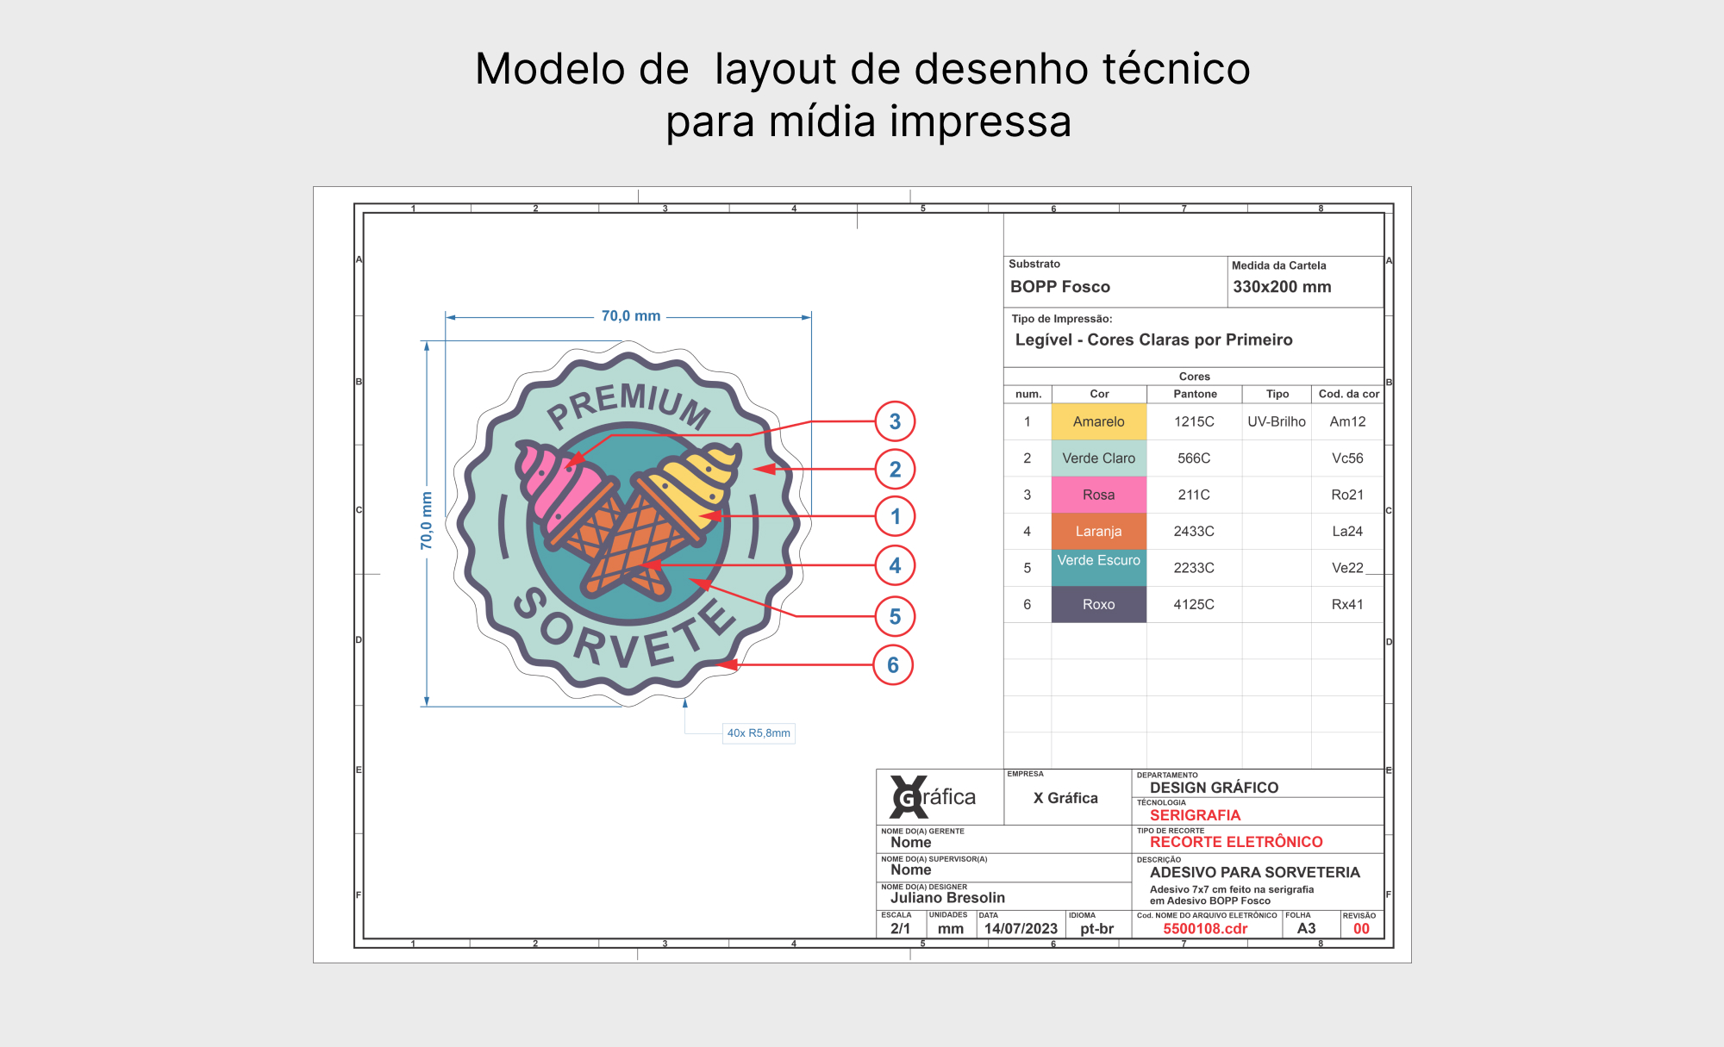1724x1047 pixels.
Task: Click the horizontal 70,0 mm dimension label
Action: (x=631, y=316)
